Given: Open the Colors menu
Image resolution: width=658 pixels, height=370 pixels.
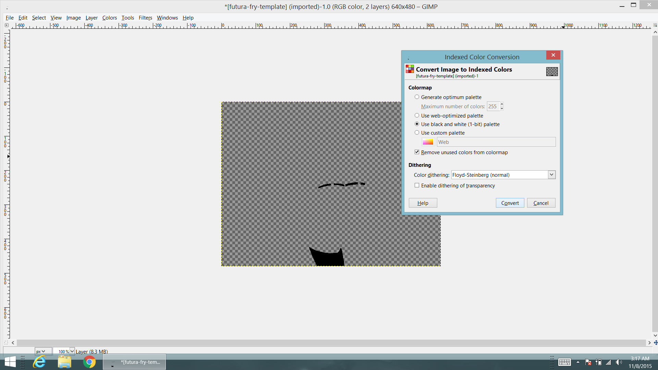Looking at the screenshot, I should [x=109, y=18].
